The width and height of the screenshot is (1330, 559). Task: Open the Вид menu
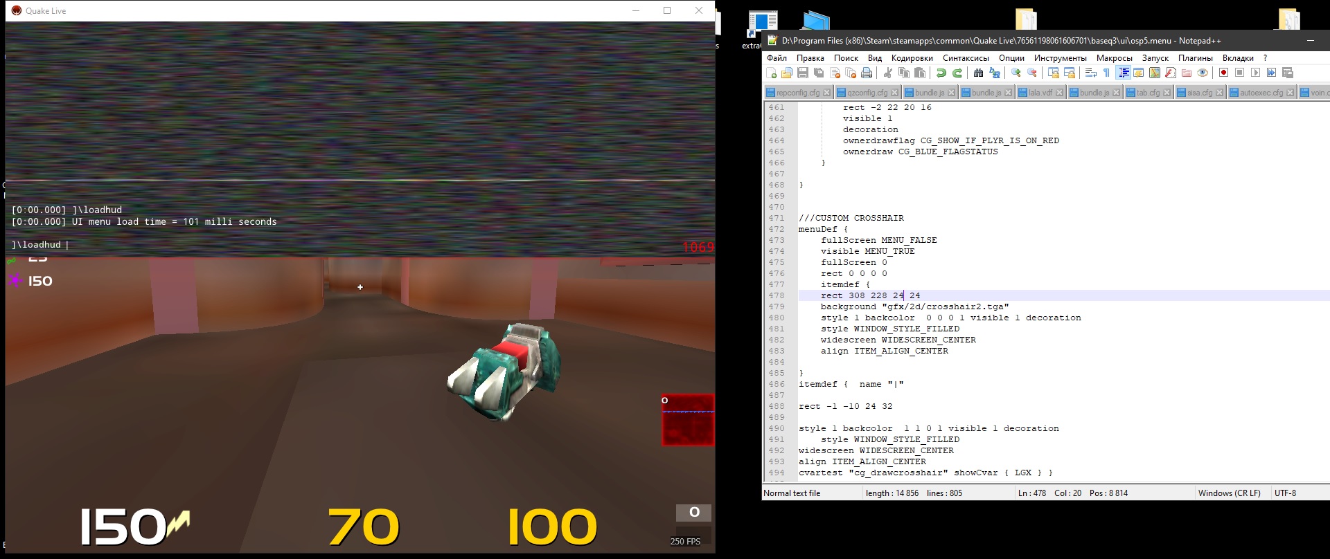[875, 58]
